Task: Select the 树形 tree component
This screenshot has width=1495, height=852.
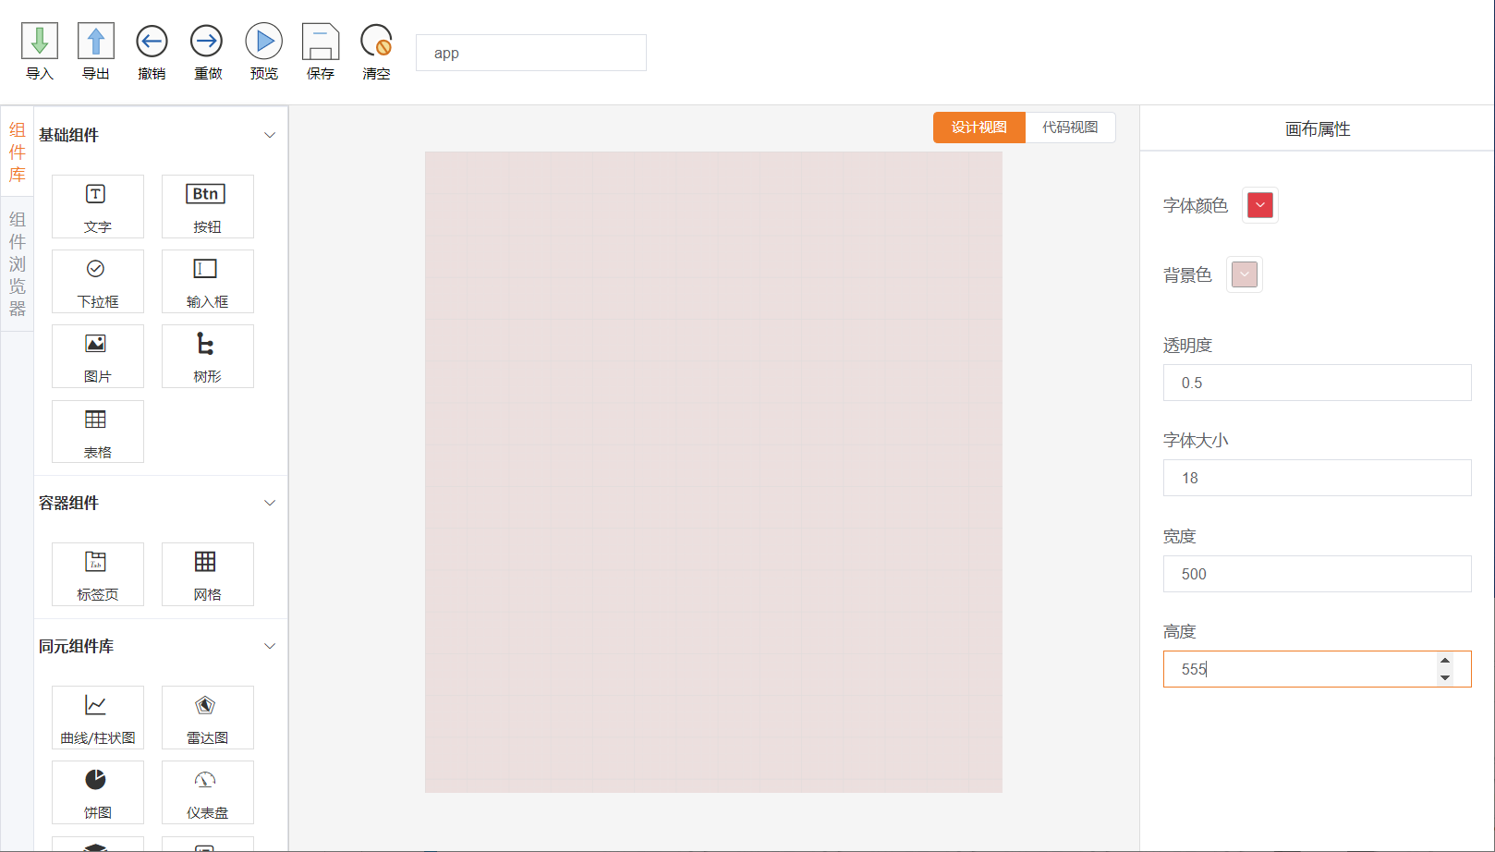Action: [207, 356]
